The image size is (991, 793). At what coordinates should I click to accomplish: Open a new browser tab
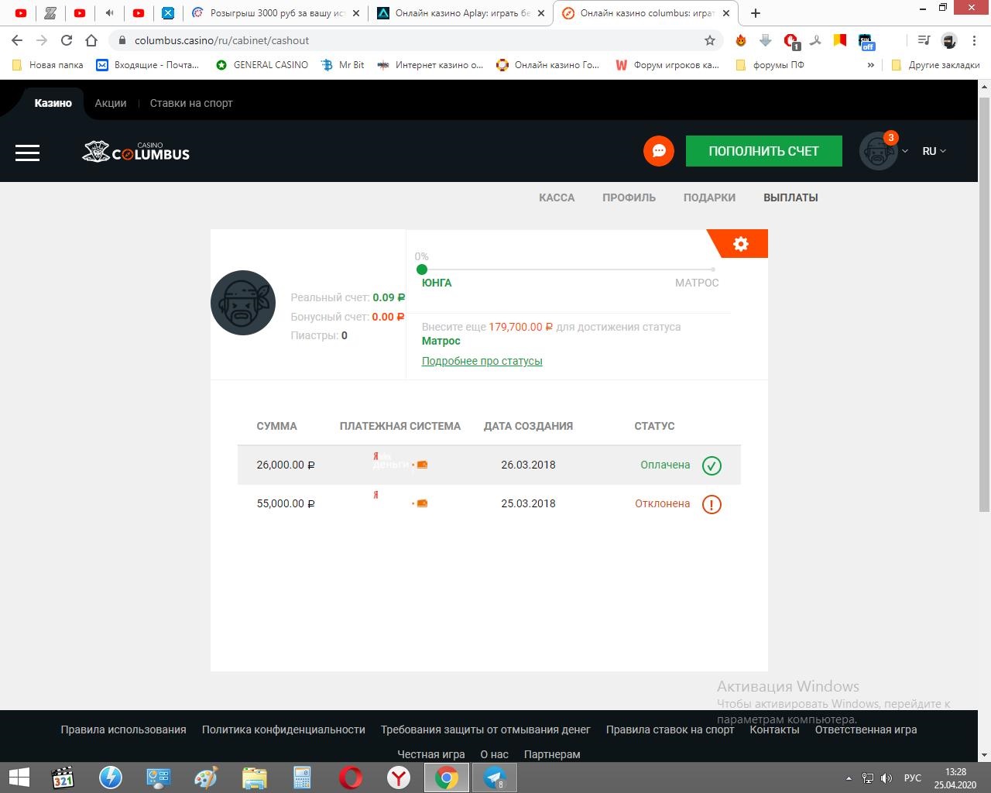756,13
